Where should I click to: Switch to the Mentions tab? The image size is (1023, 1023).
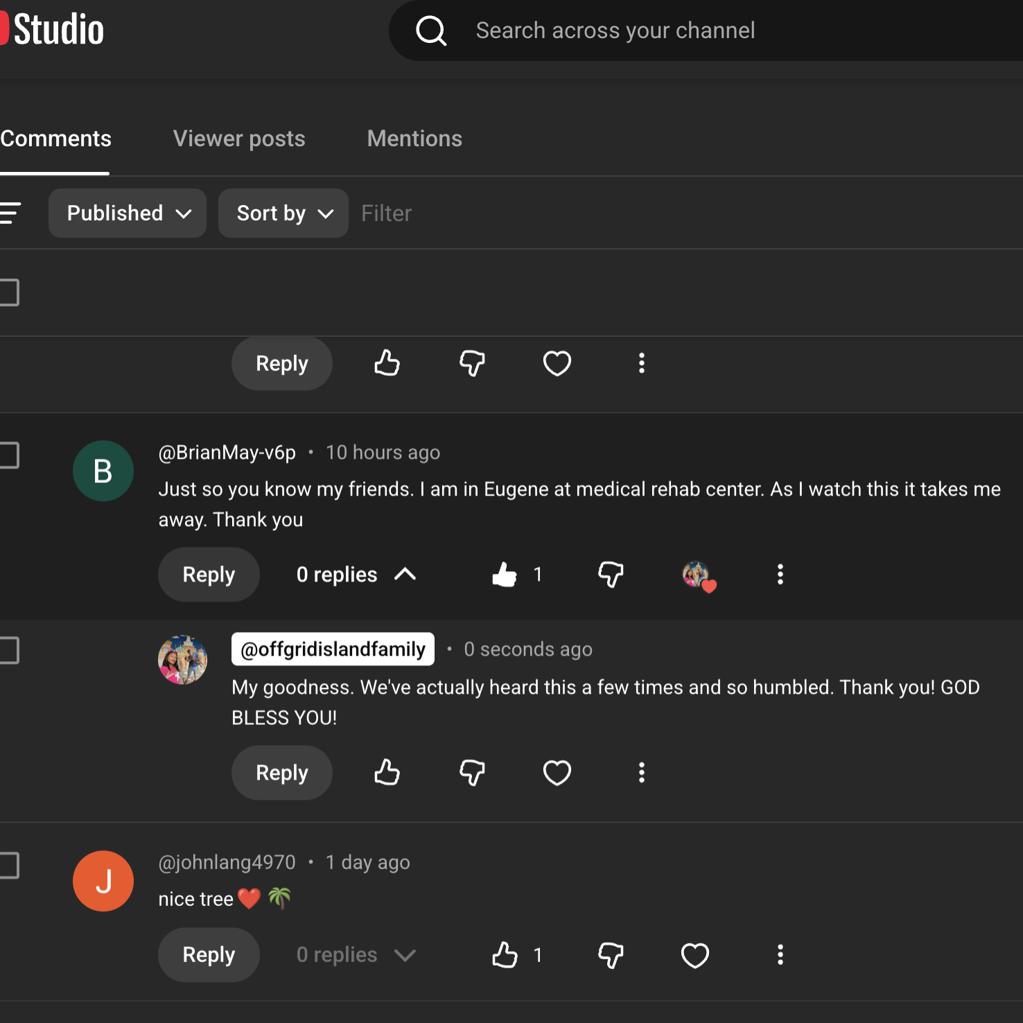point(414,139)
